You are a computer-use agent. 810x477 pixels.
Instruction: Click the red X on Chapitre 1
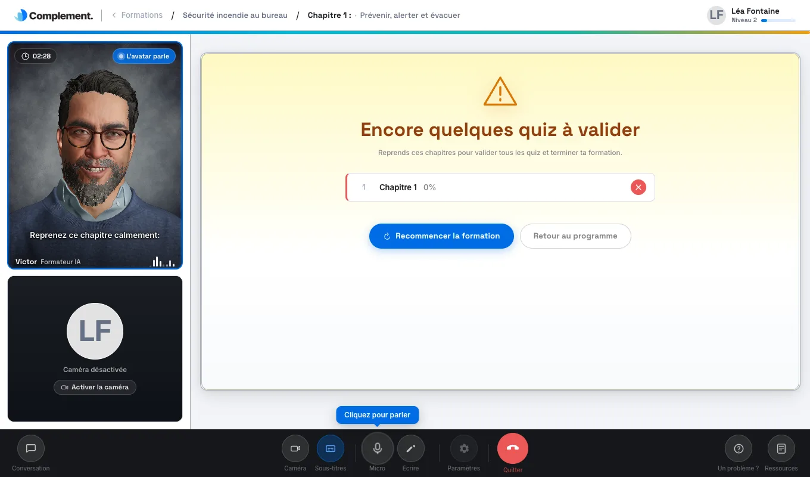pos(638,187)
